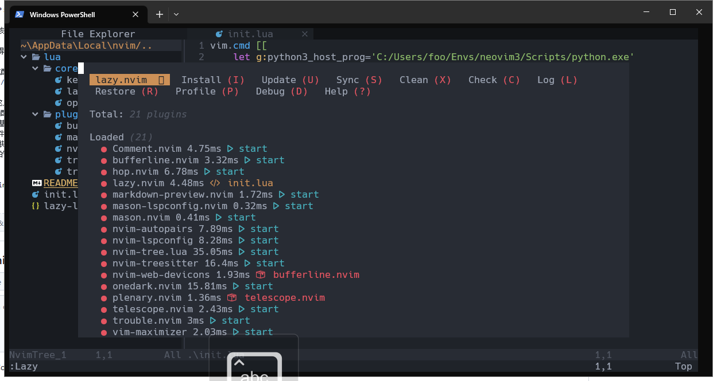Click the plugins folder icon
This screenshot has width=717, height=381.
[47, 114]
